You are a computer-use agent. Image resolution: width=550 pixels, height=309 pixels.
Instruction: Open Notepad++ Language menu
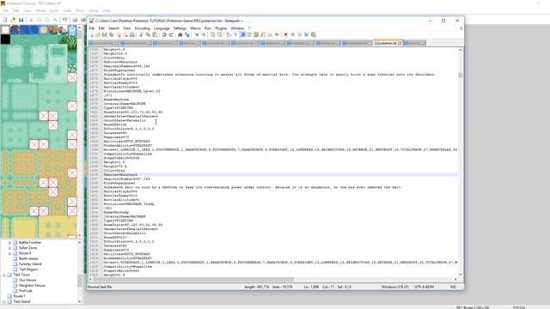point(162,28)
